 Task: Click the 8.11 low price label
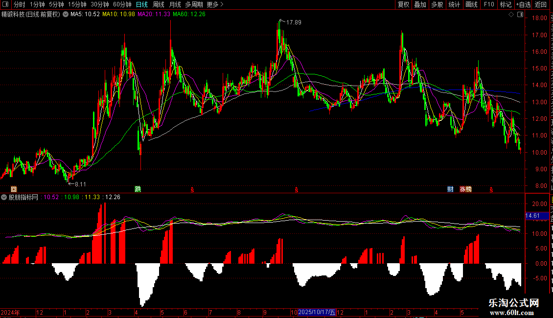pos(80,184)
